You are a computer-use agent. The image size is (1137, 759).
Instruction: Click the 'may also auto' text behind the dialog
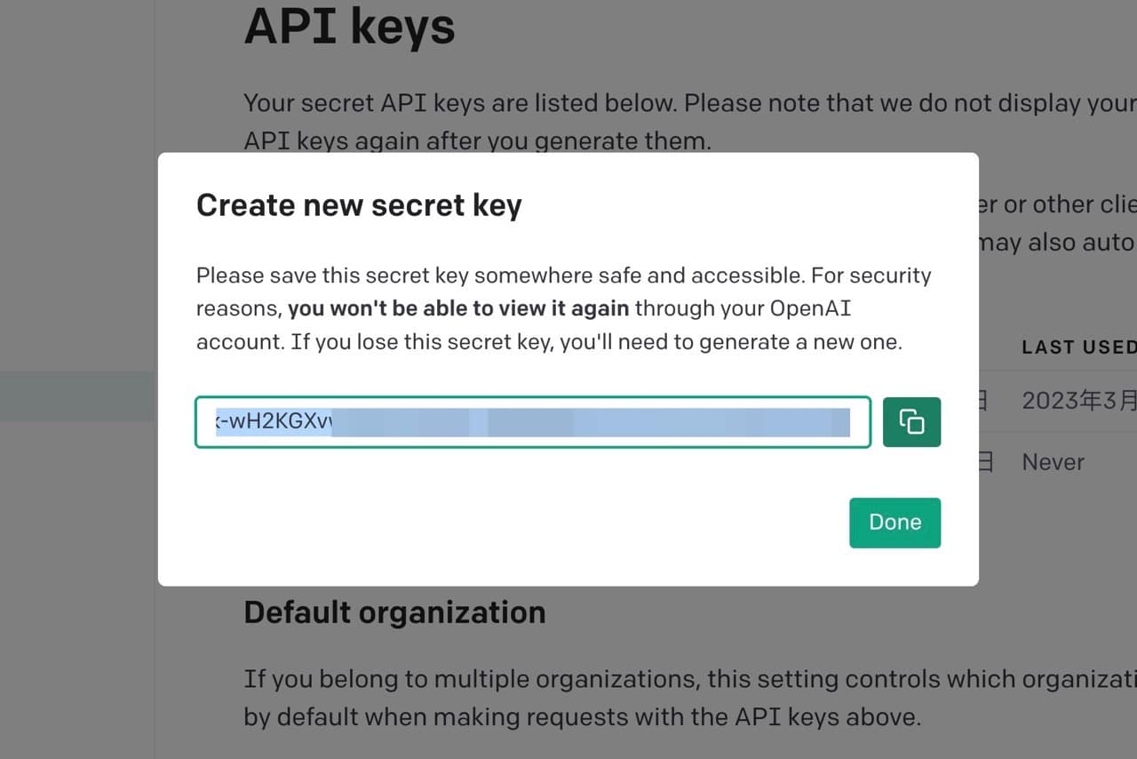tap(1057, 243)
